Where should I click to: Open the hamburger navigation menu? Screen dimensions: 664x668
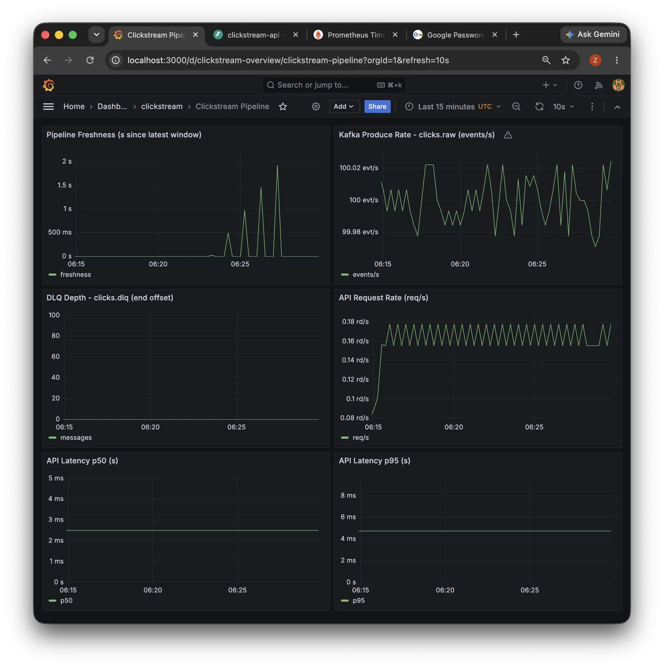(49, 107)
